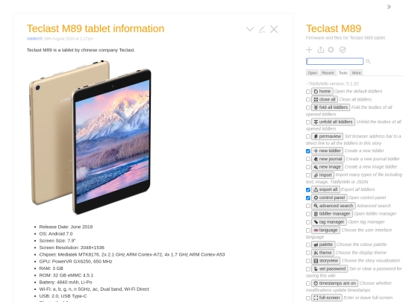403x302 pixels.
Task: Click the Teclast M89 site title
Action: 334,28
